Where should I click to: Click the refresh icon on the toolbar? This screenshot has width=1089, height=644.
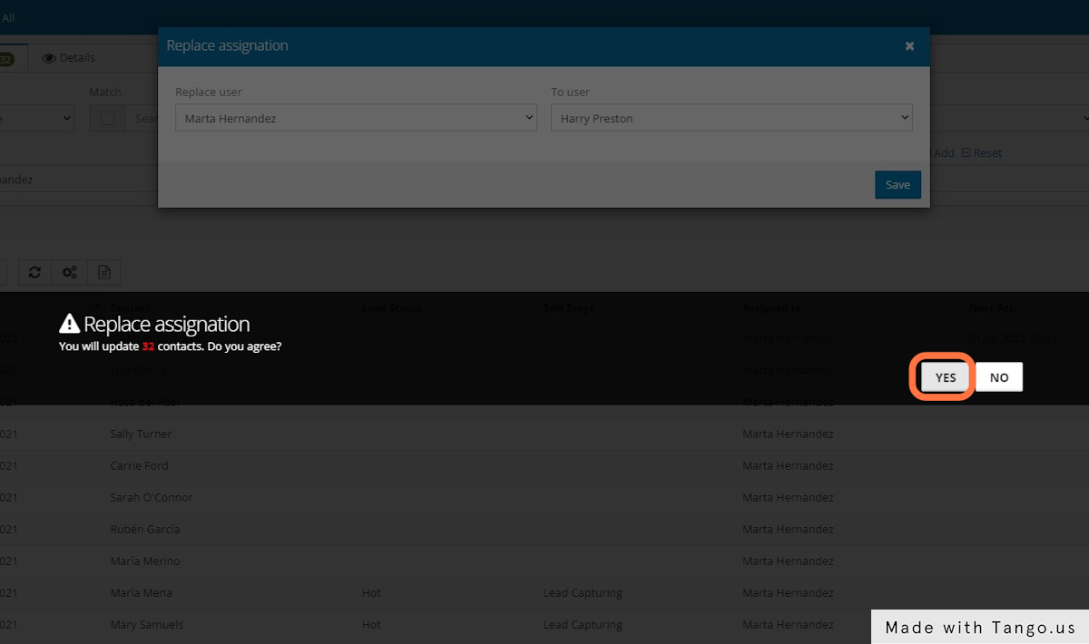pos(34,272)
